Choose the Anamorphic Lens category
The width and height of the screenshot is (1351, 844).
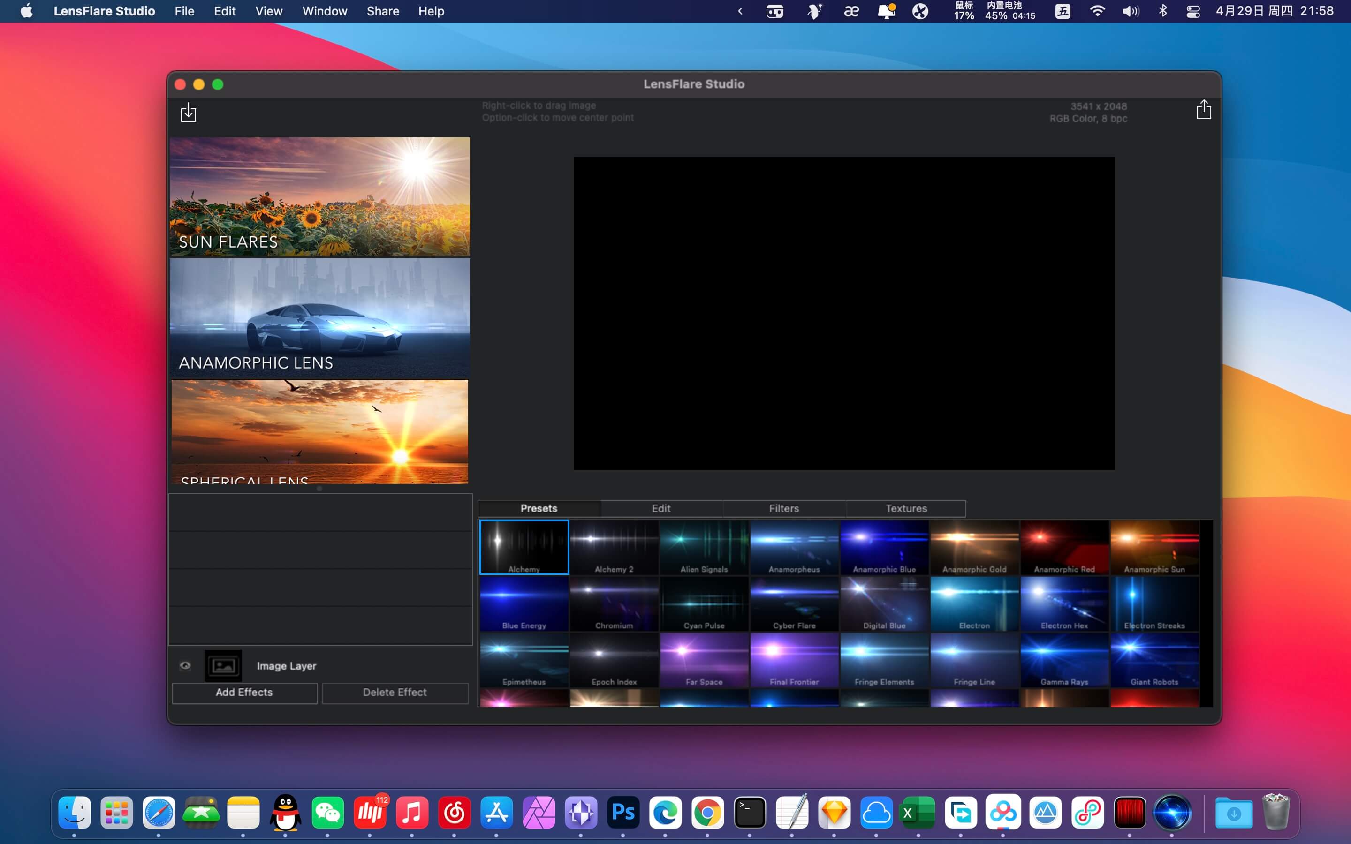[x=320, y=318]
